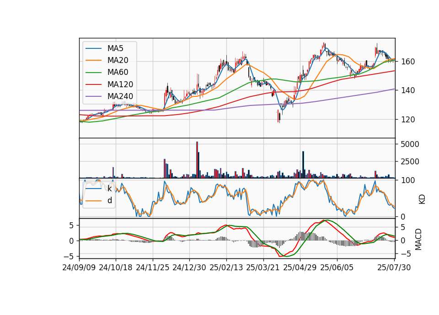439x315 pixels.
Task: Click the MA20 legend label
Action: pos(118,60)
